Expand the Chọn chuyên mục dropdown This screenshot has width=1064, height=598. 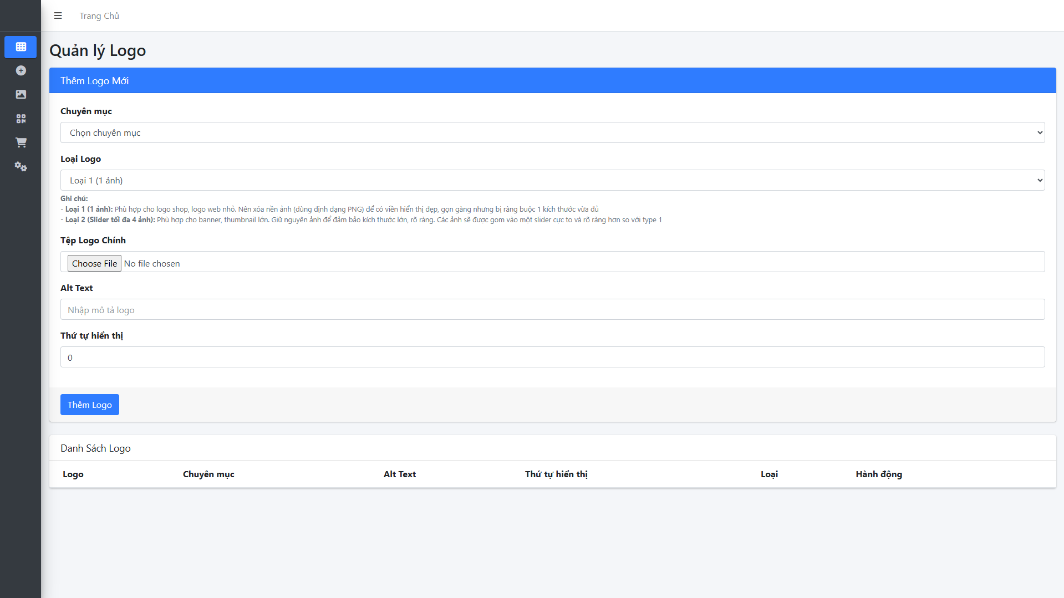click(552, 132)
